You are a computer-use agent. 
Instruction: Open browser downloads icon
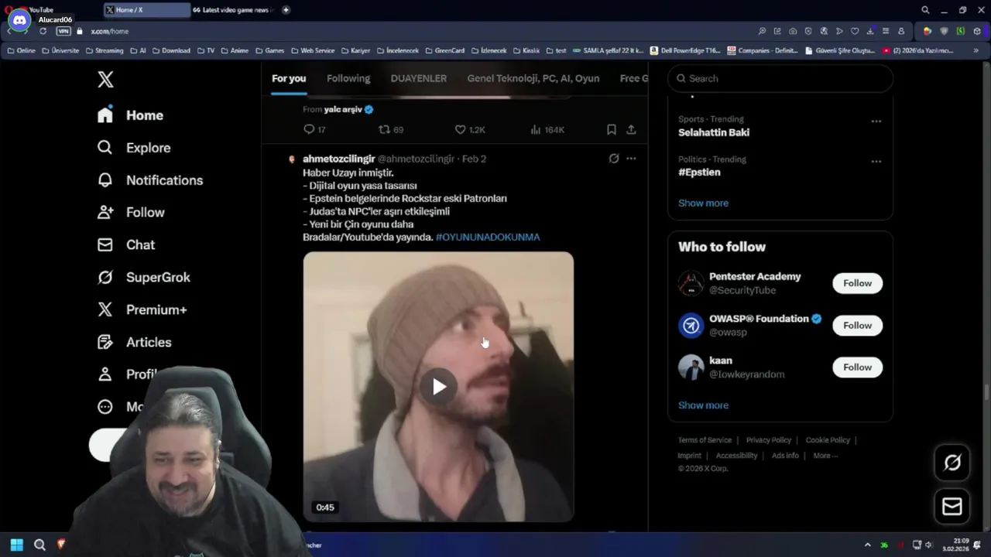tap(870, 31)
